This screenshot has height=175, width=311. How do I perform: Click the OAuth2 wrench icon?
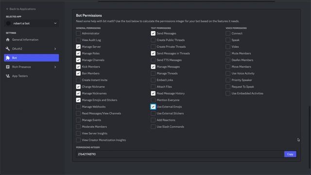click(x=8, y=49)
